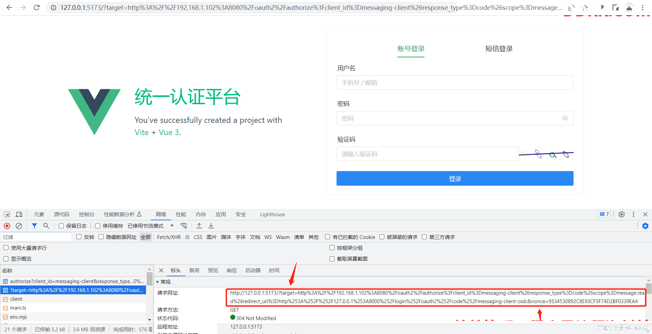Enable 隐藏数据网址 checkbox

tap(101, 237)
